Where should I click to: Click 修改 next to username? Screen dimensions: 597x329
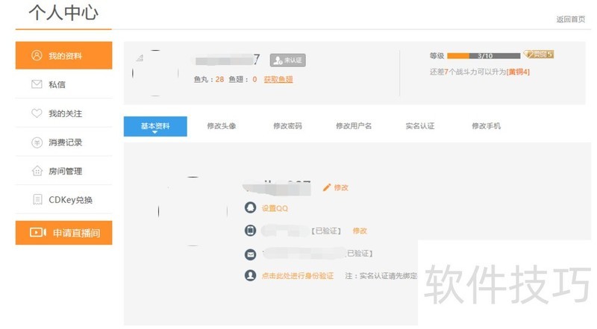point(341,187)
